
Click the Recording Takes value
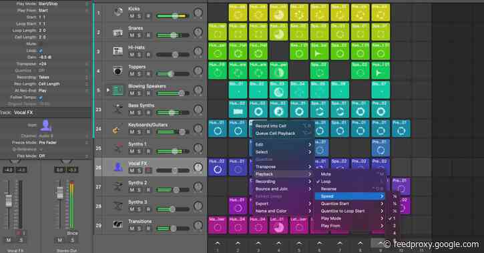point(43,77)
